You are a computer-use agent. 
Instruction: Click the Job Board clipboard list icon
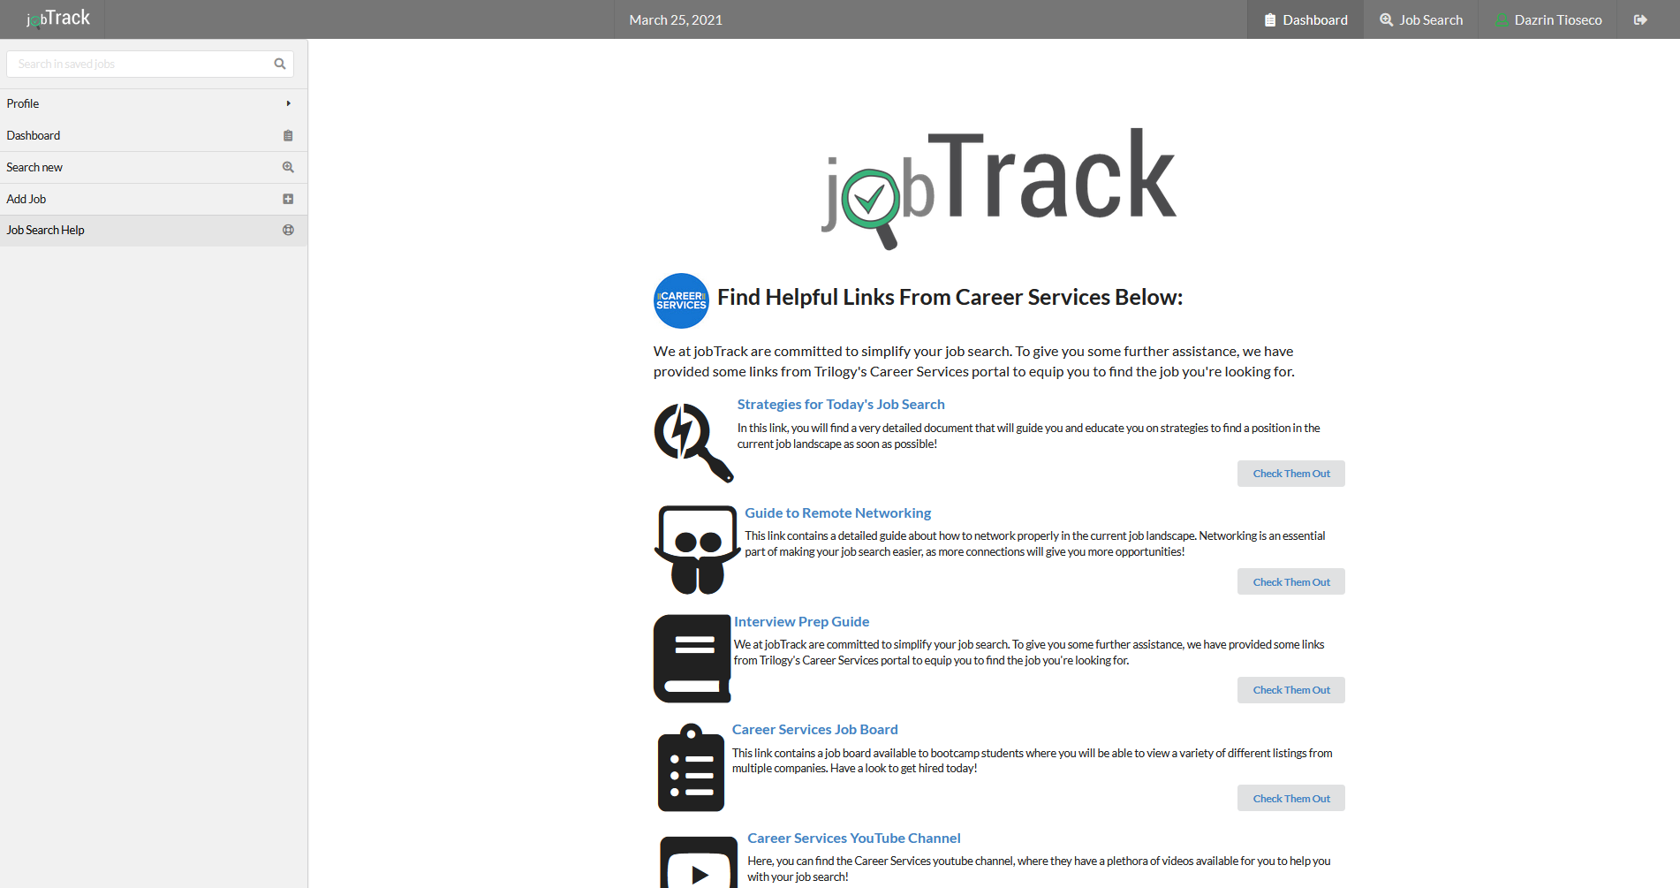pyautogui.click(x=692, y=767)
